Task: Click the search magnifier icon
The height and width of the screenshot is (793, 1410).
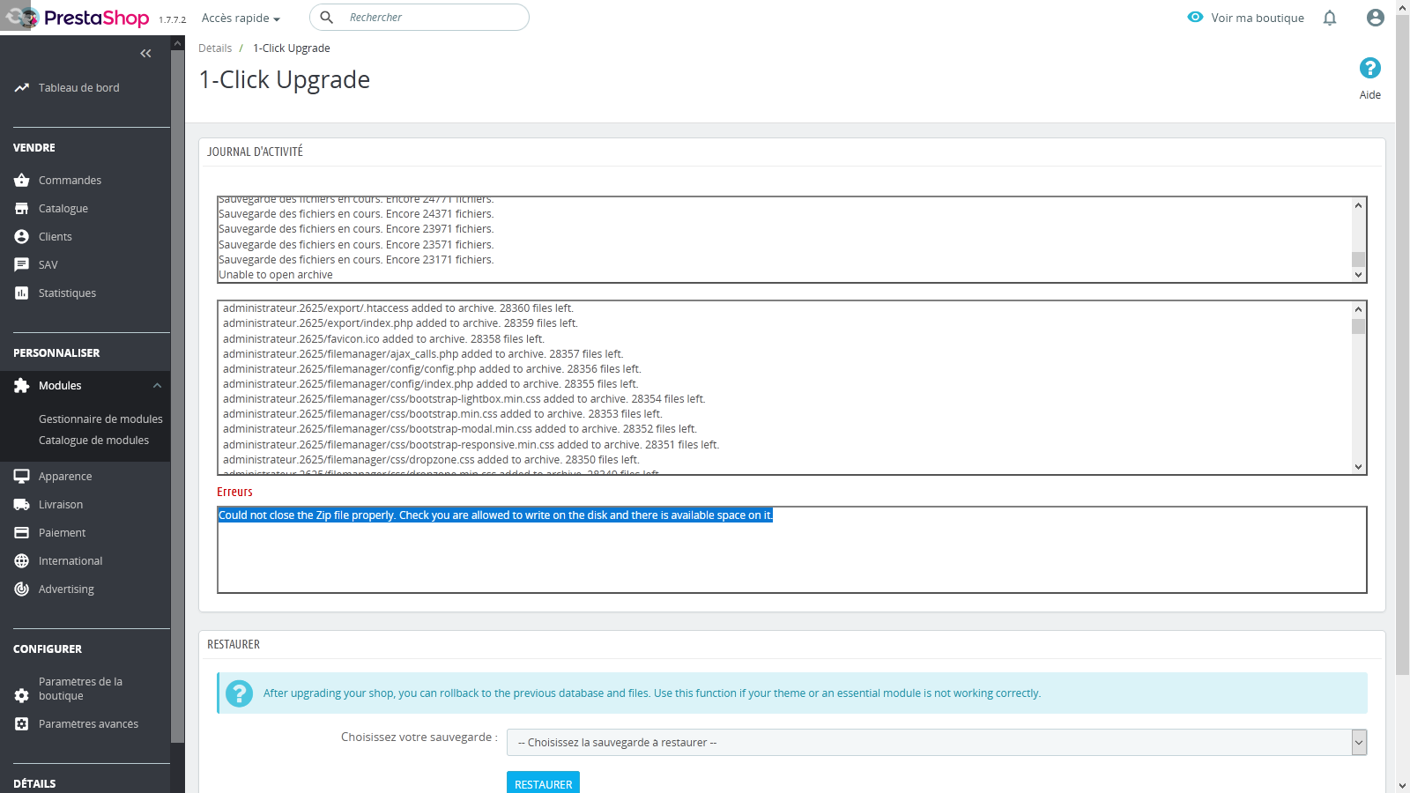Action: click(326, 18)
